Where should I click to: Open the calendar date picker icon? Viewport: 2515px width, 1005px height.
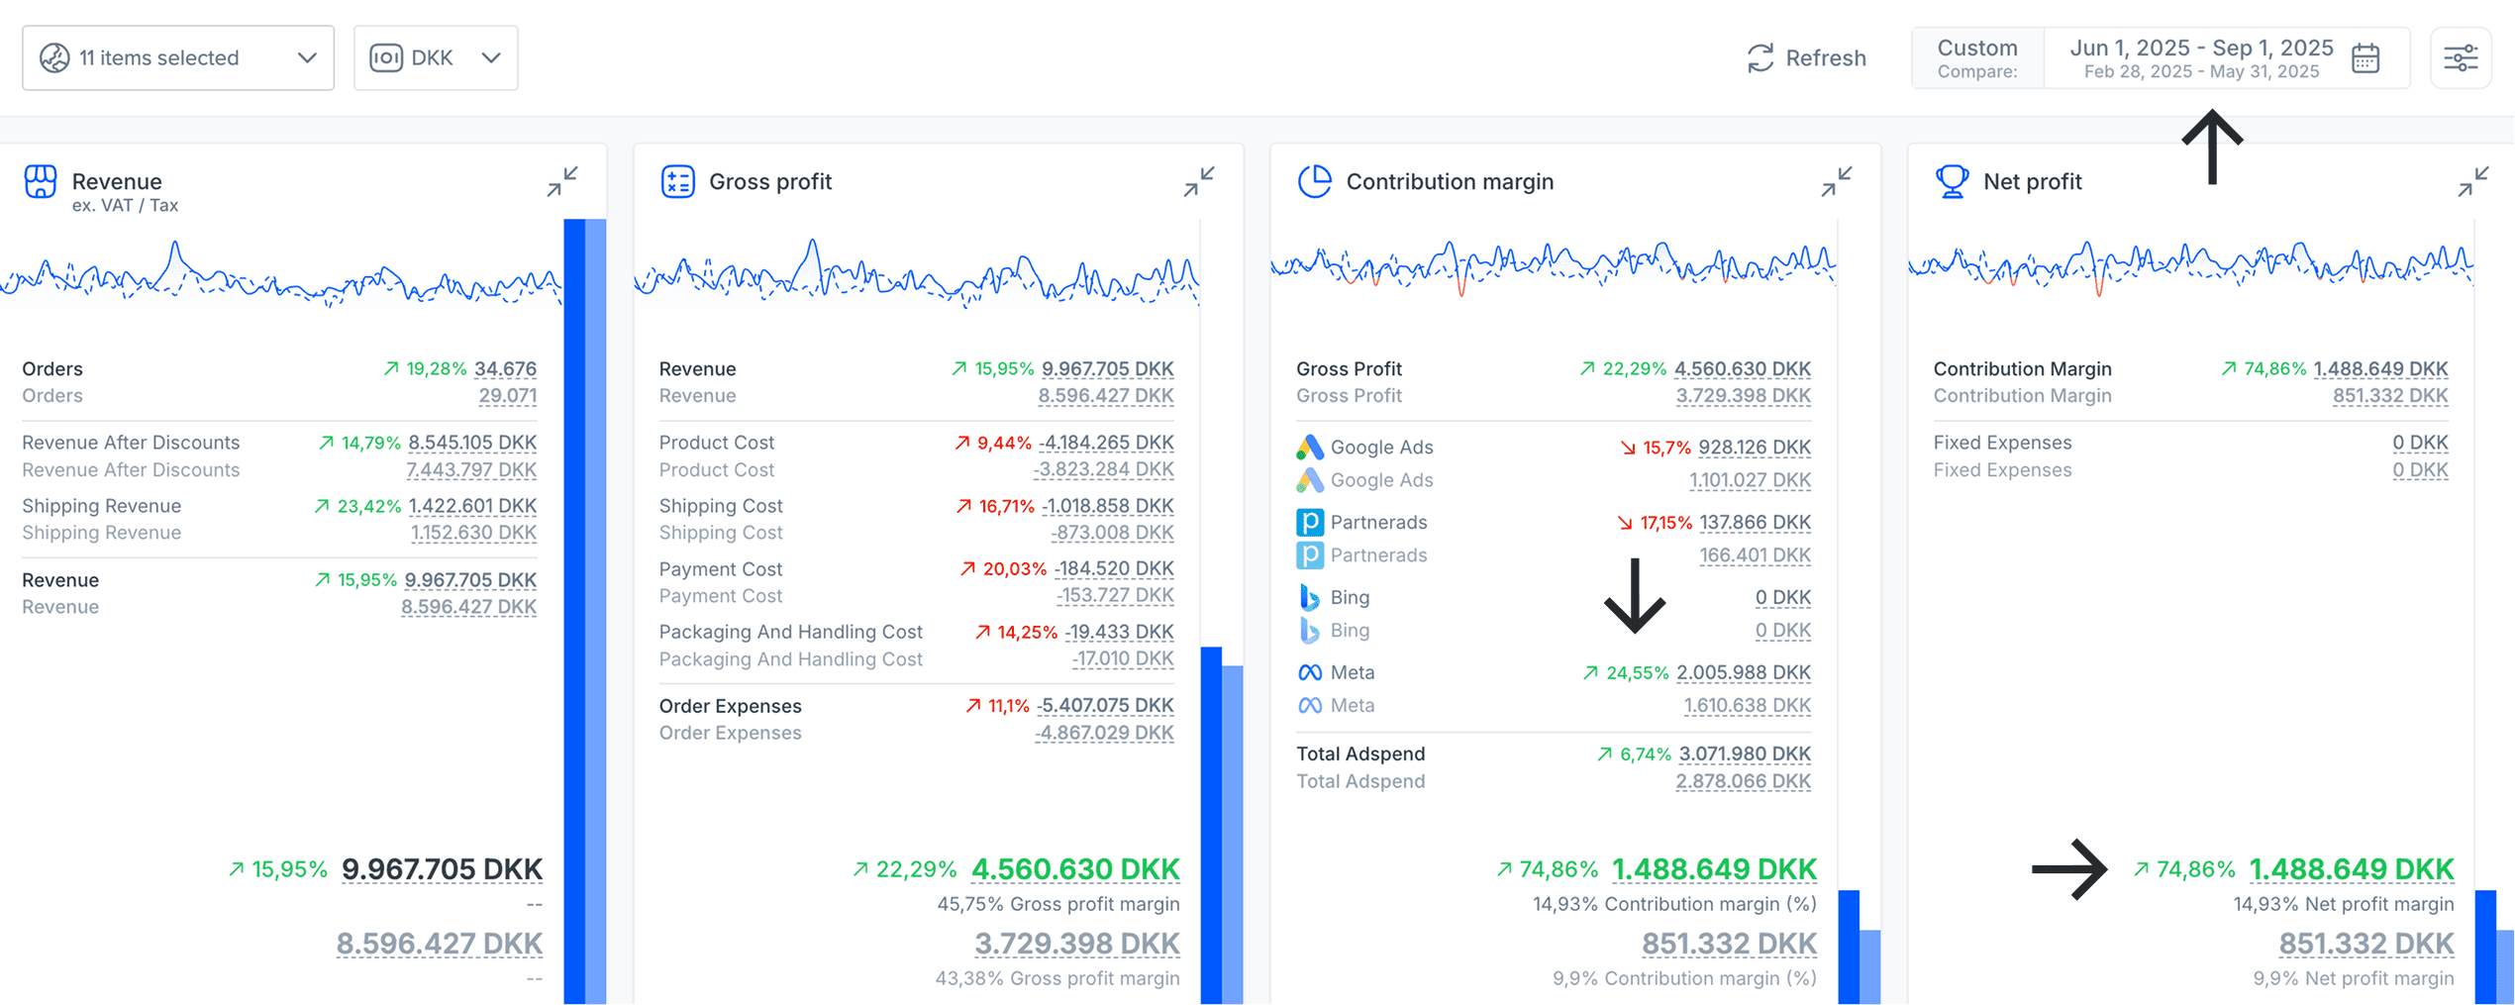[2365, 58]
